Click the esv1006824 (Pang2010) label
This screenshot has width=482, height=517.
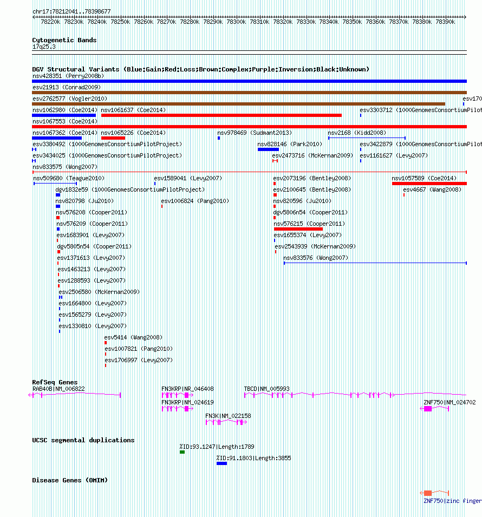195,201
